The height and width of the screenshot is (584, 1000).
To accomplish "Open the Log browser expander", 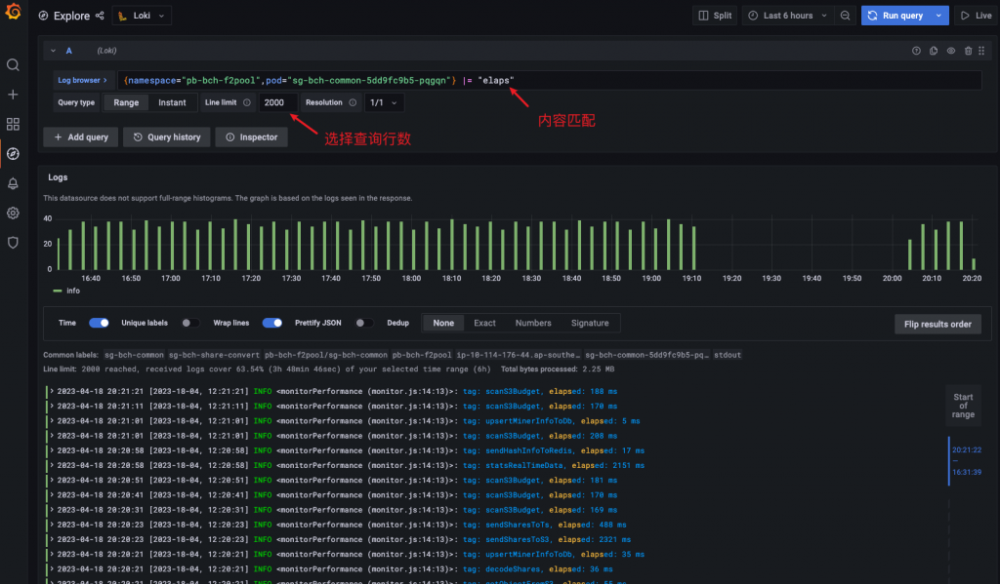I will (x=83, y=80).
